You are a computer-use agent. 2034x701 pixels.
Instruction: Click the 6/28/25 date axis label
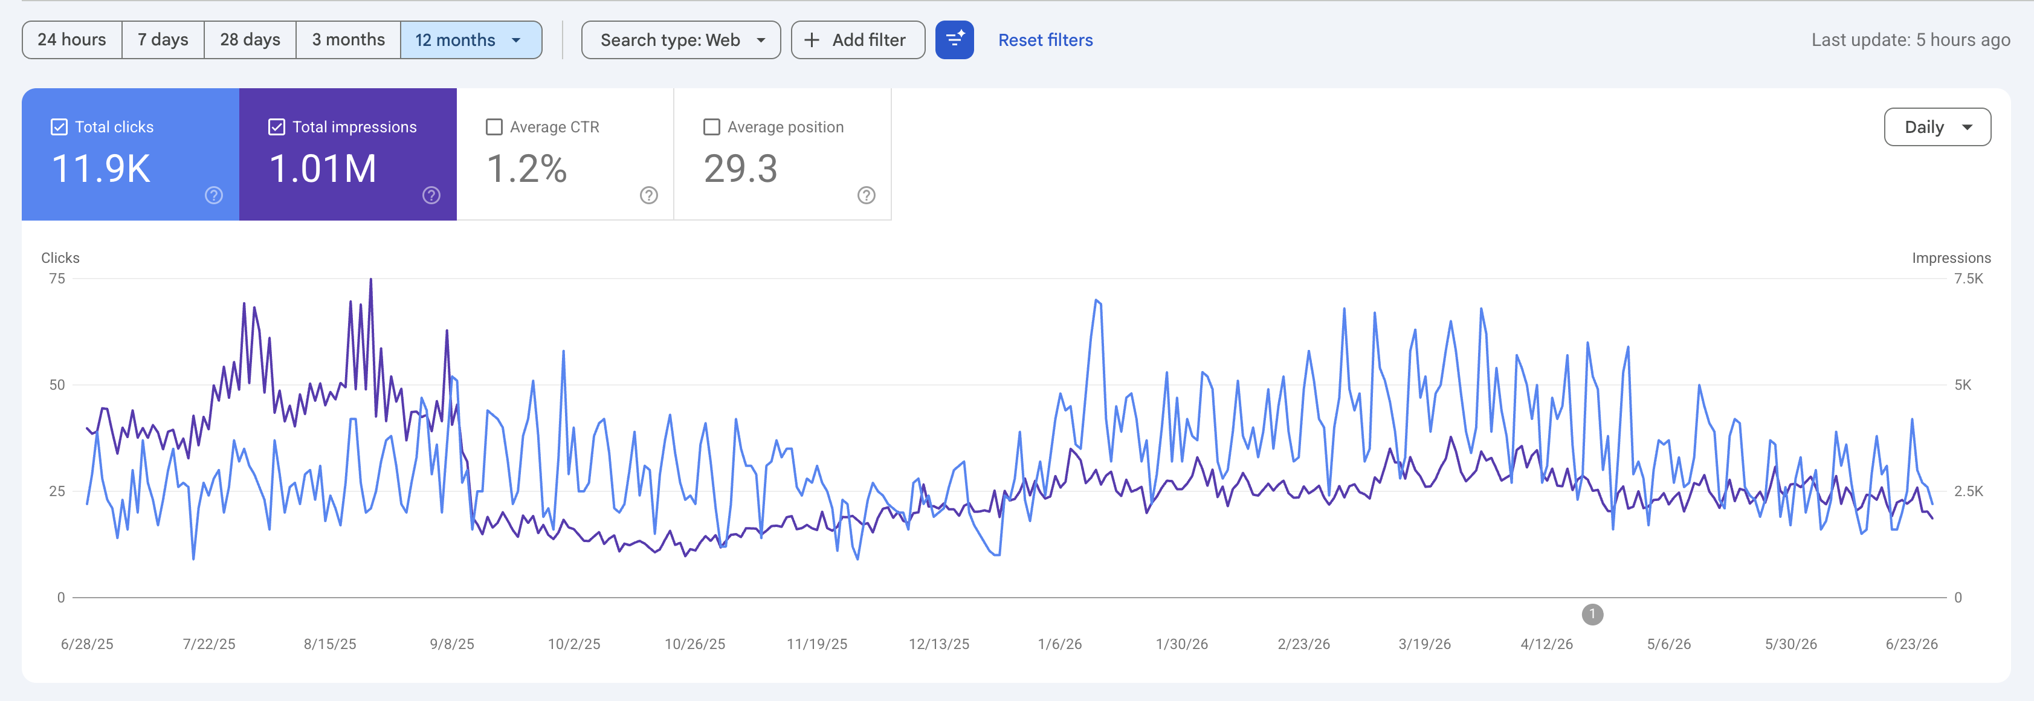[x=87, y=644]
